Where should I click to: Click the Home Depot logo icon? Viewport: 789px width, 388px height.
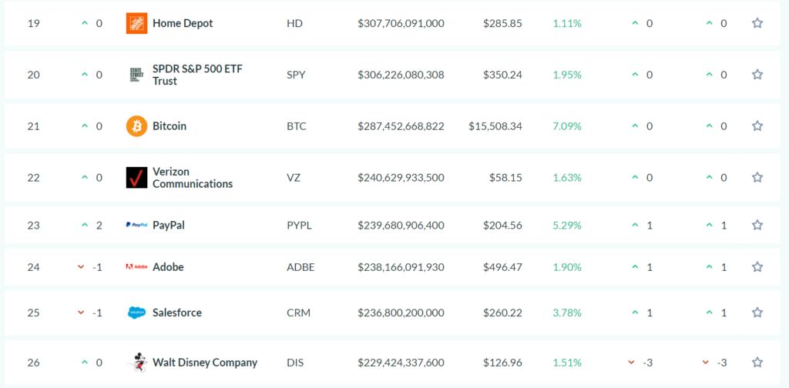tap(136, 23)
